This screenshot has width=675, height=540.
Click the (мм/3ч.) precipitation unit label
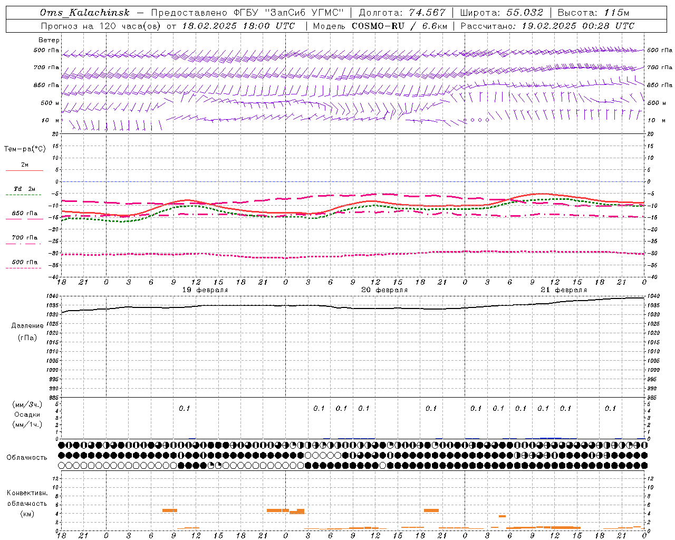(27, 404)
